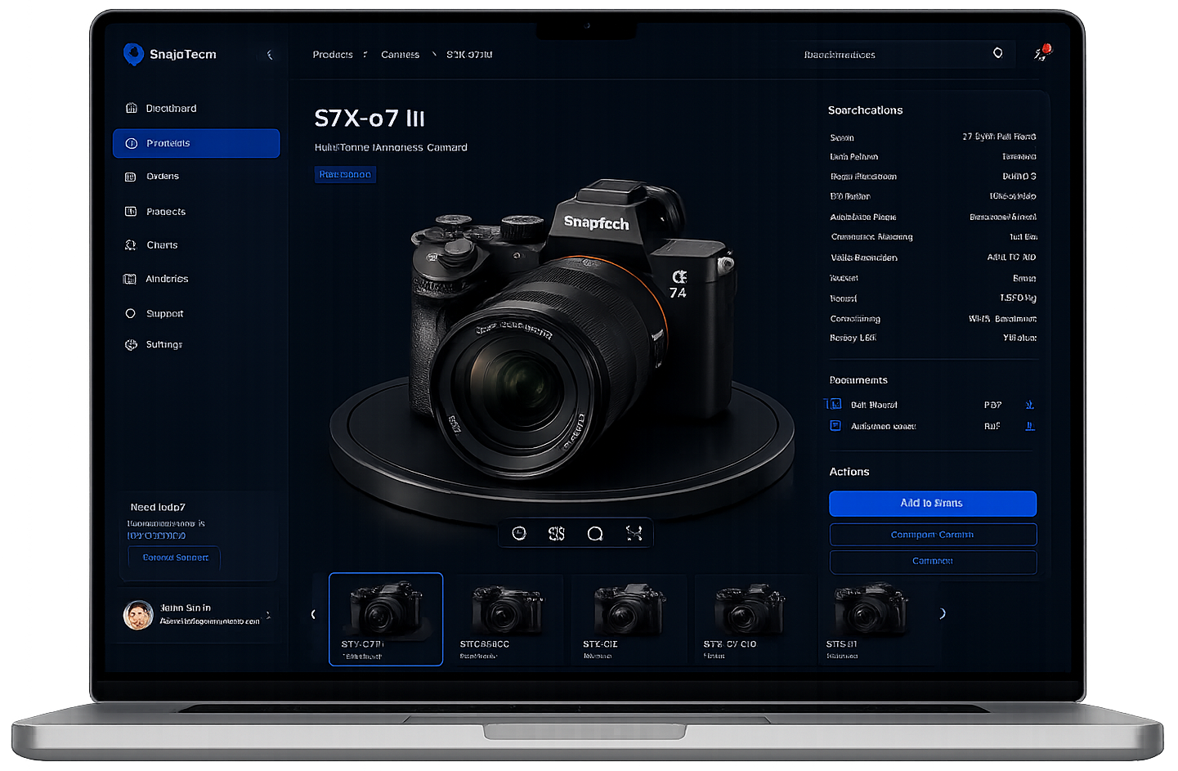
Task: Click the file icon of the second document
Action: click(835, 425)
